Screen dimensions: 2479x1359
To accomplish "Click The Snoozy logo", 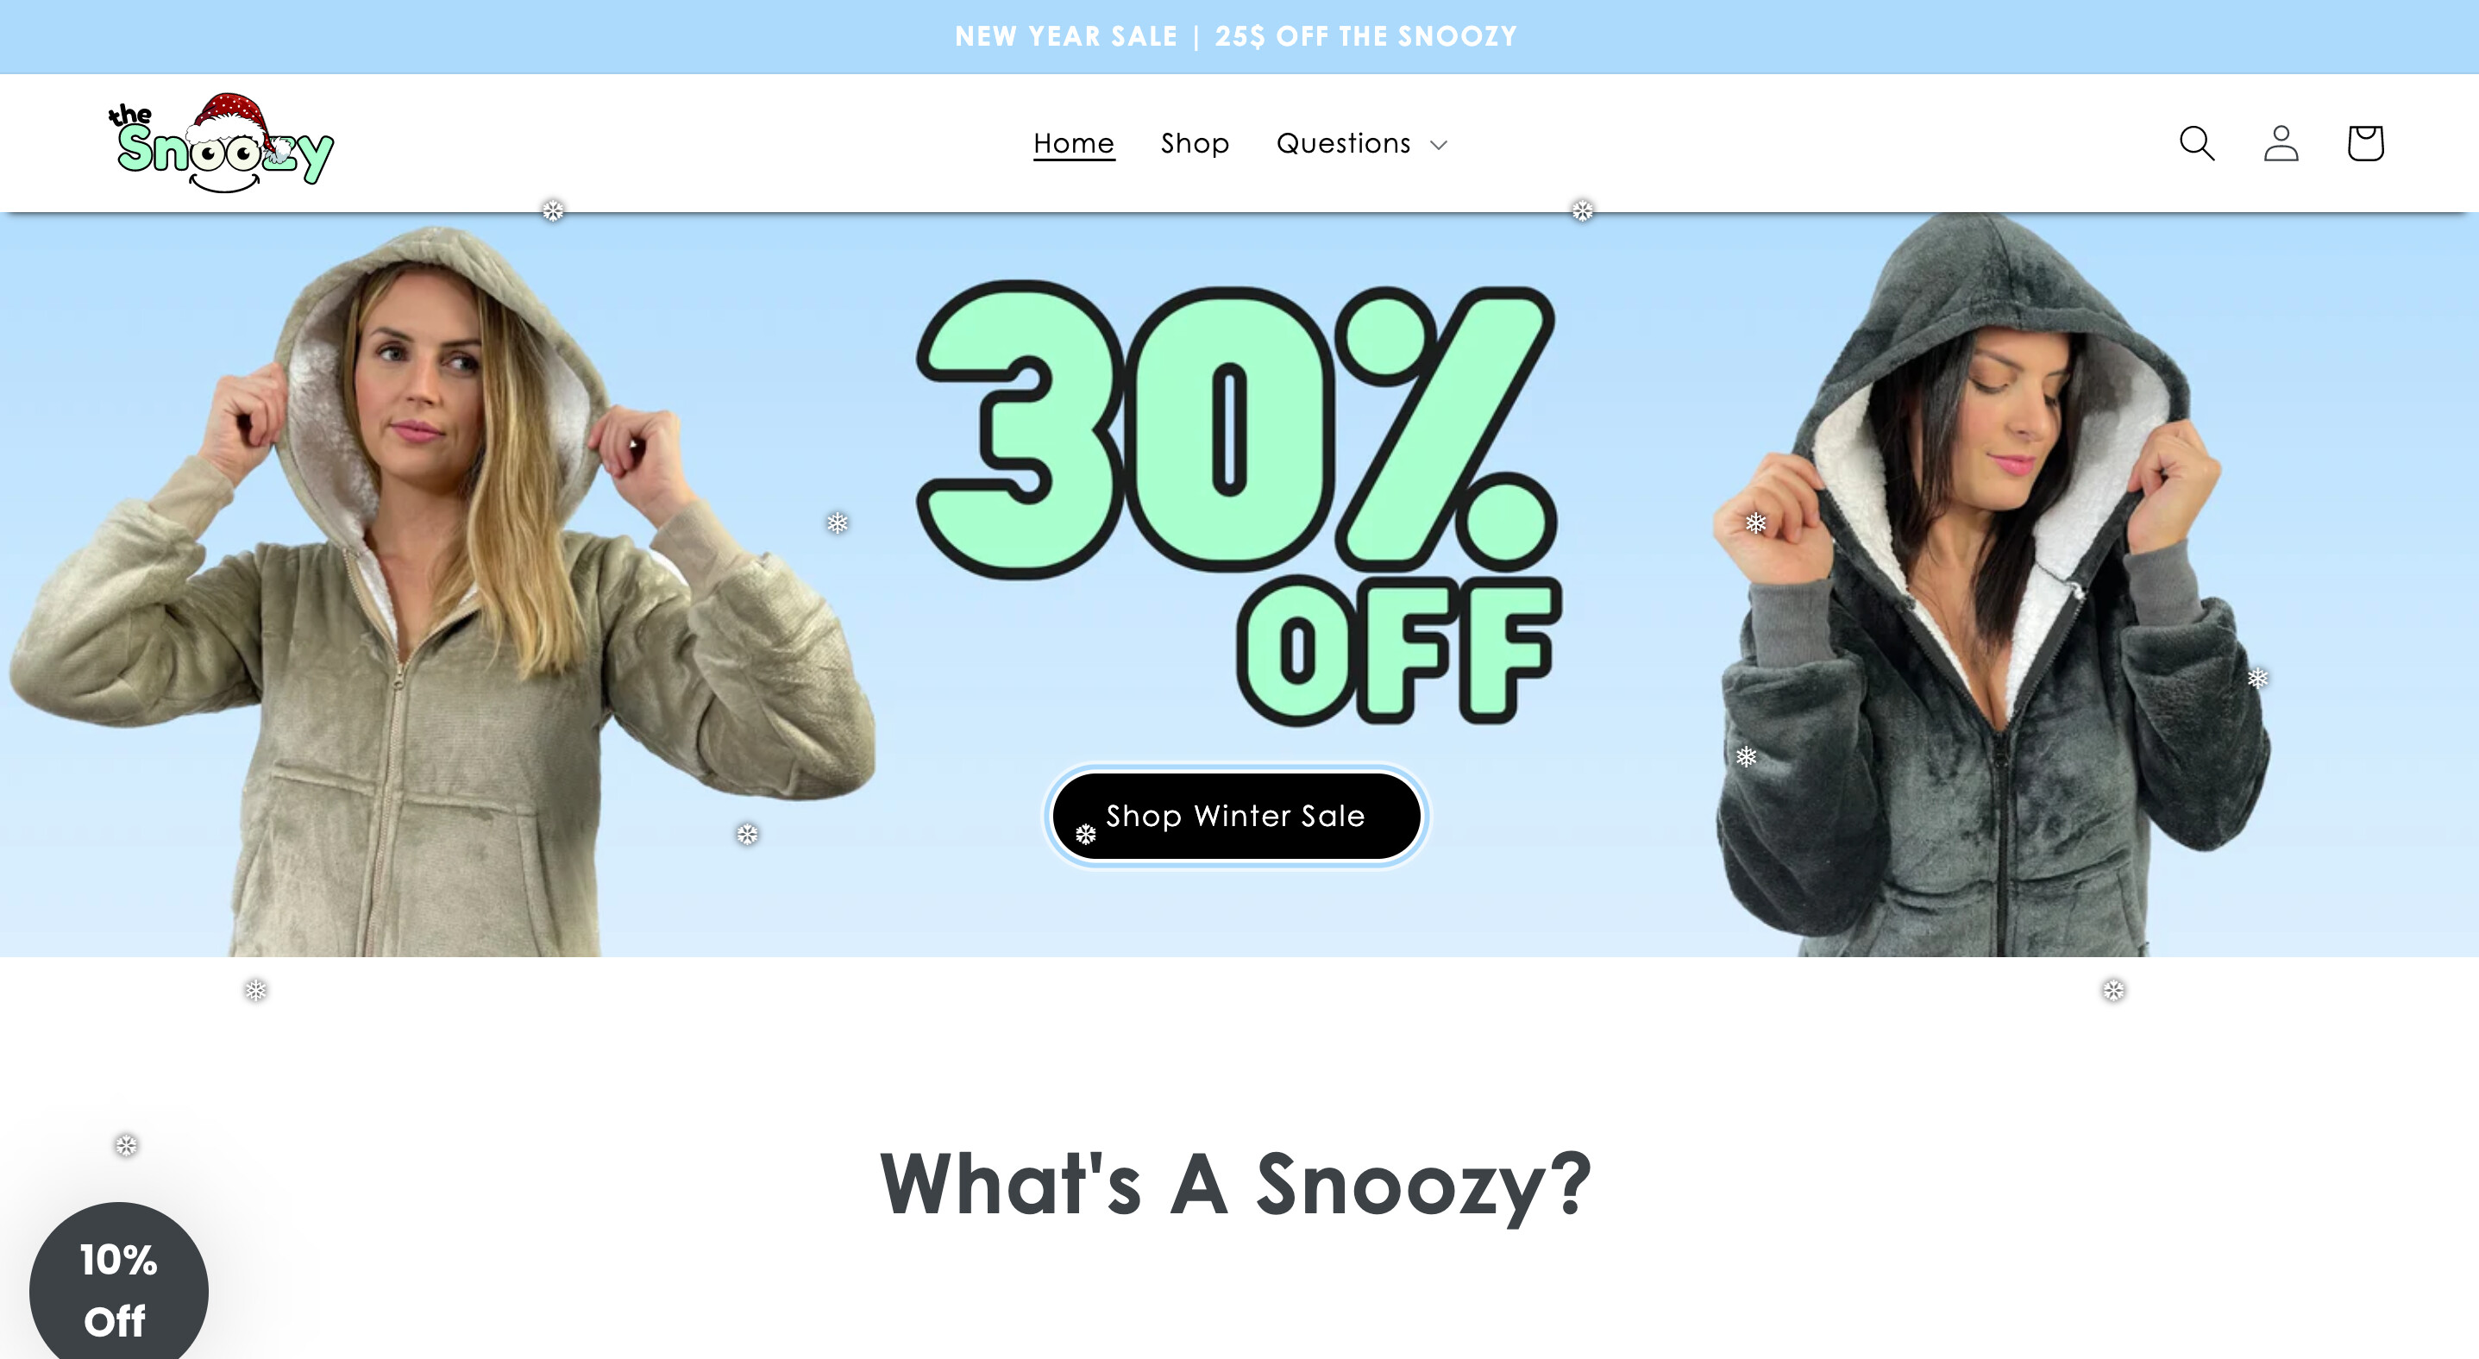I will pos(222,142).
